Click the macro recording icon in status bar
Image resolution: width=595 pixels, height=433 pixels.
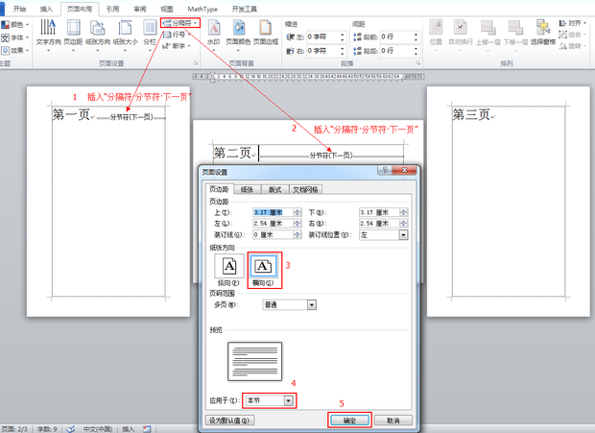[x=147, y=429]
